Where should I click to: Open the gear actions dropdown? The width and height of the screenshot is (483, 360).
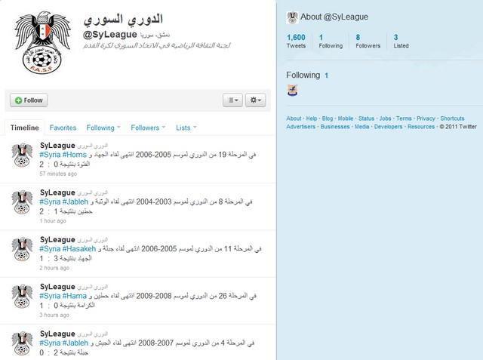[255, 100]
